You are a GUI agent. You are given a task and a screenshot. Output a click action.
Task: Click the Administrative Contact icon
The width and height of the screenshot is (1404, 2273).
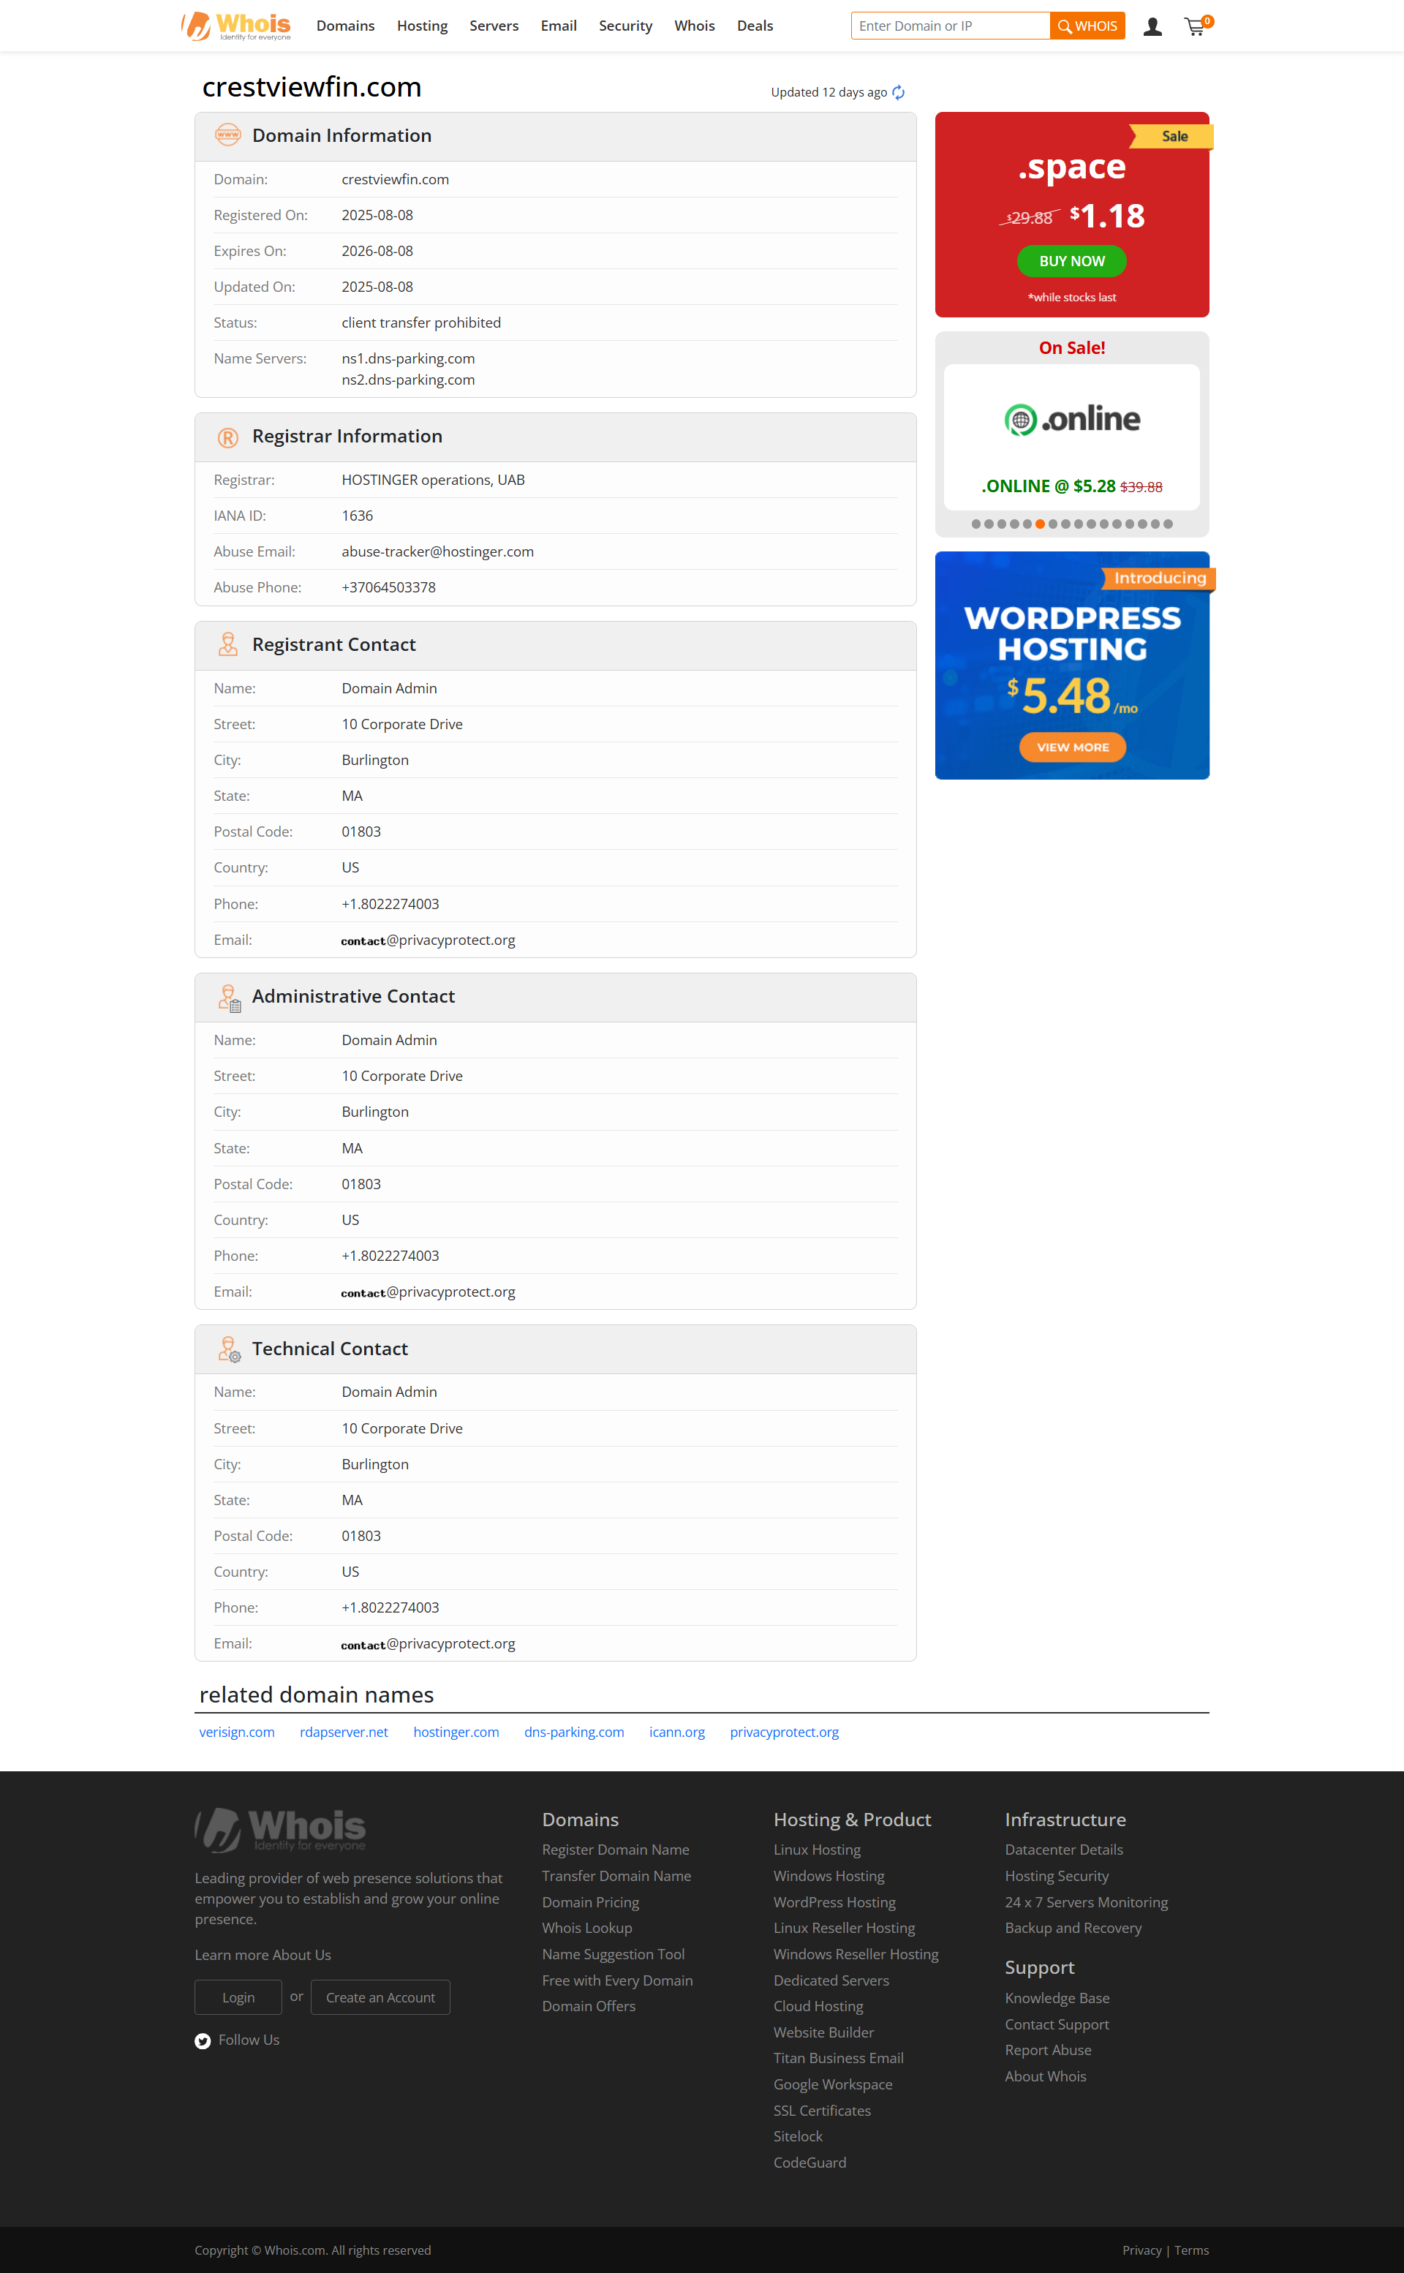pos(230,998)
